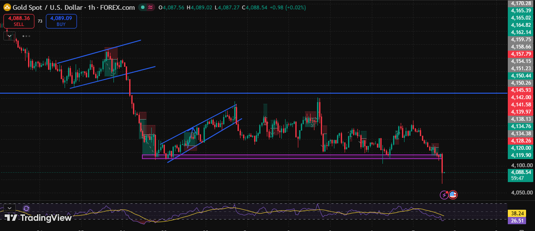This screenshot has width=535, height=231.
Task: Click the 4,128.26 red price label
Action: point(521,140)
